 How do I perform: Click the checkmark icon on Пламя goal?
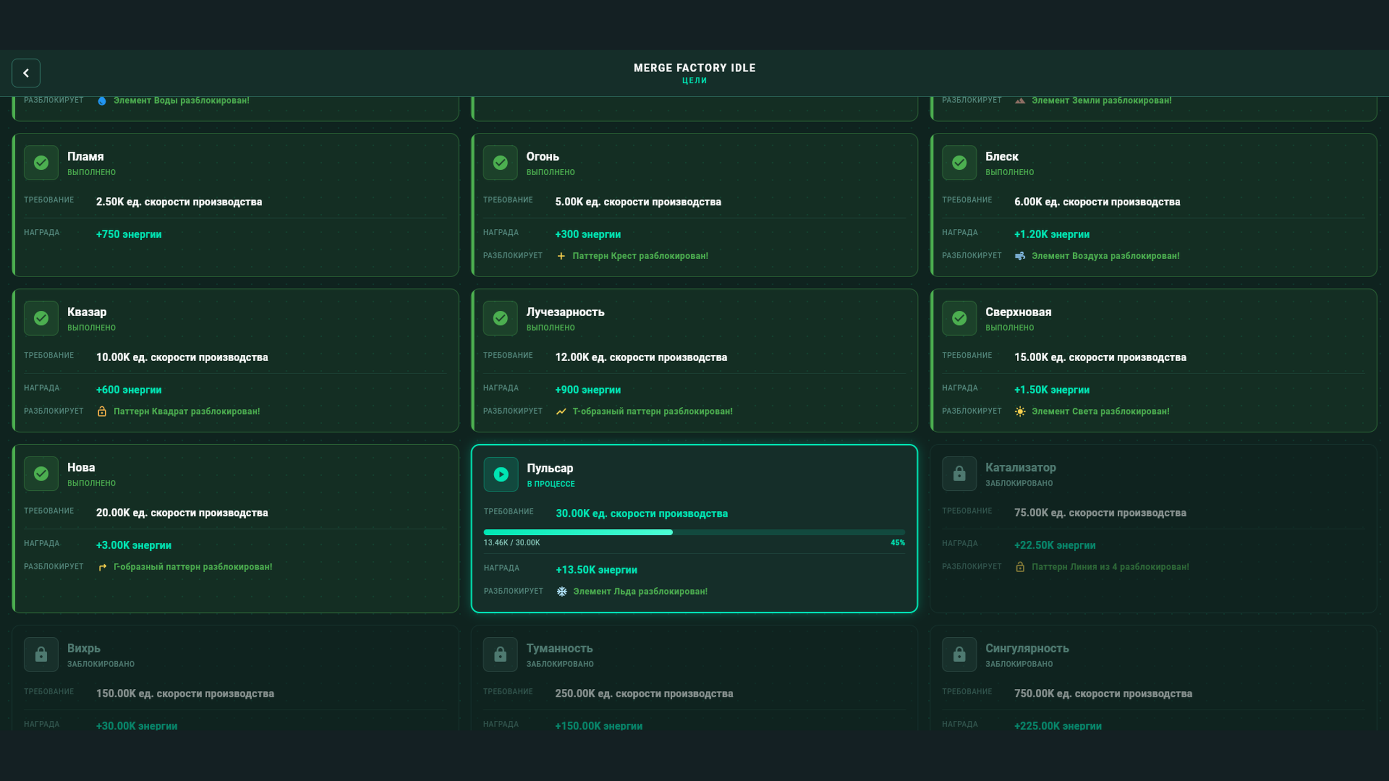[41, 162]
